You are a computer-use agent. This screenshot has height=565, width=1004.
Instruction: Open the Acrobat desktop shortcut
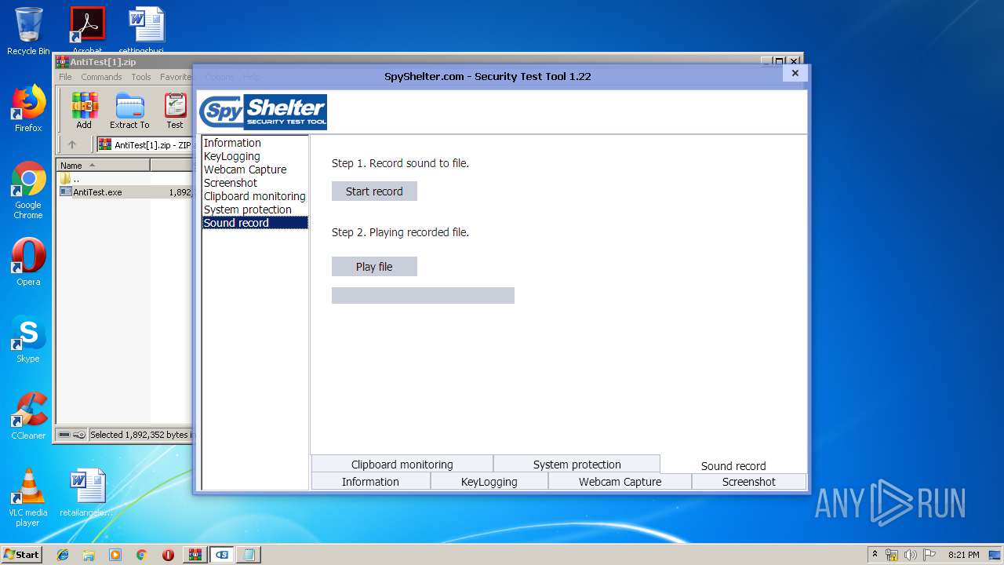(87, 30)
